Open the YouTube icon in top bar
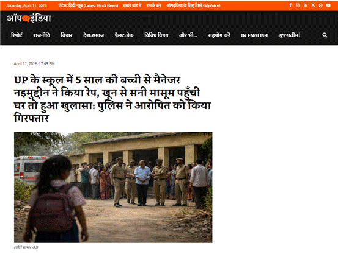 pyautogui.click(x=328, y=5)
